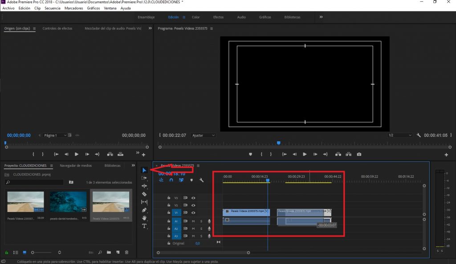Toggle snap magnet in the timeline

[171, 180]
